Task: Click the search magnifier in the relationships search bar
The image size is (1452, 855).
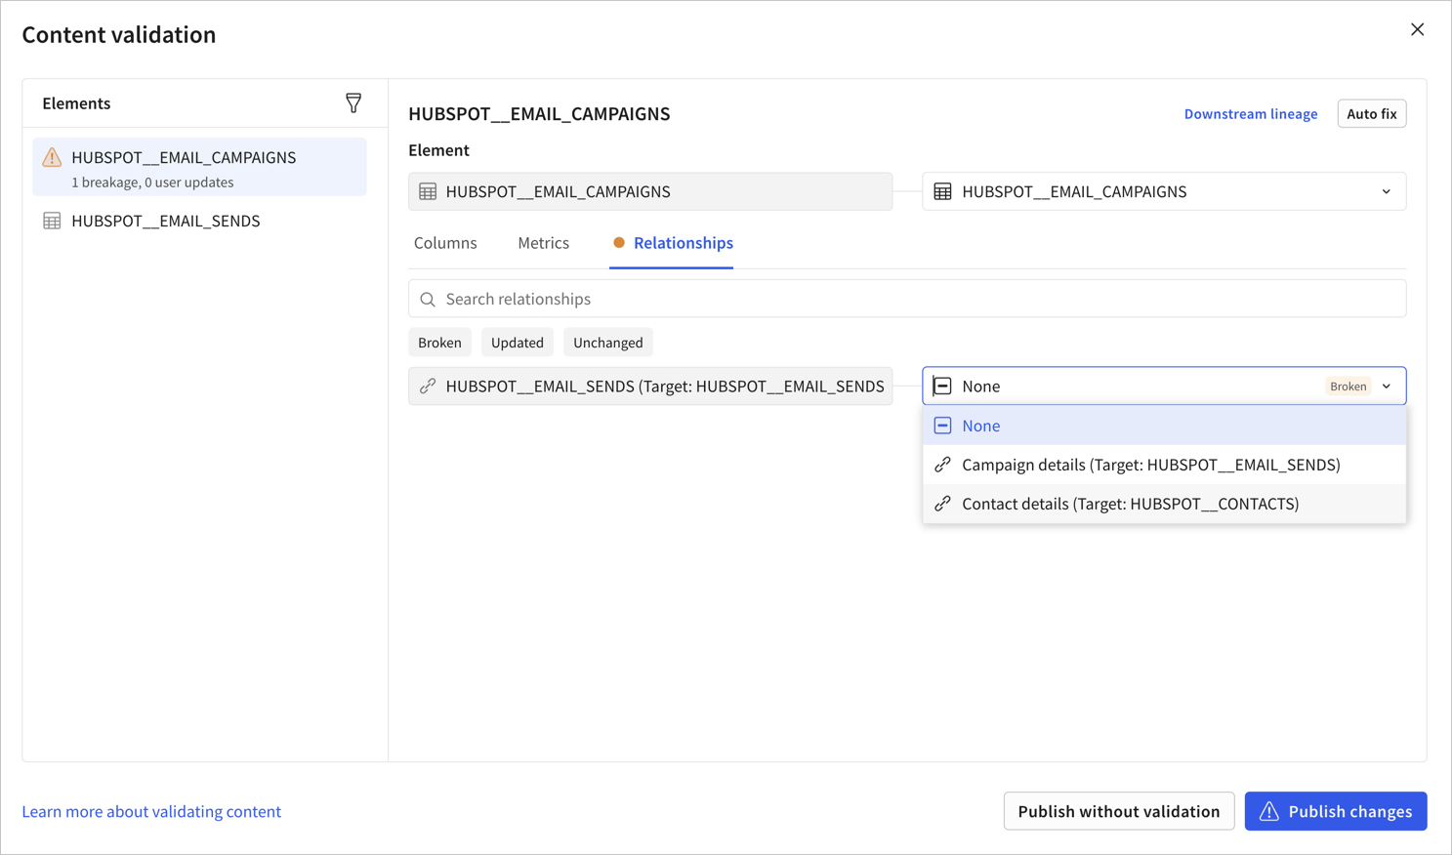Action: (x=427, y=299)
